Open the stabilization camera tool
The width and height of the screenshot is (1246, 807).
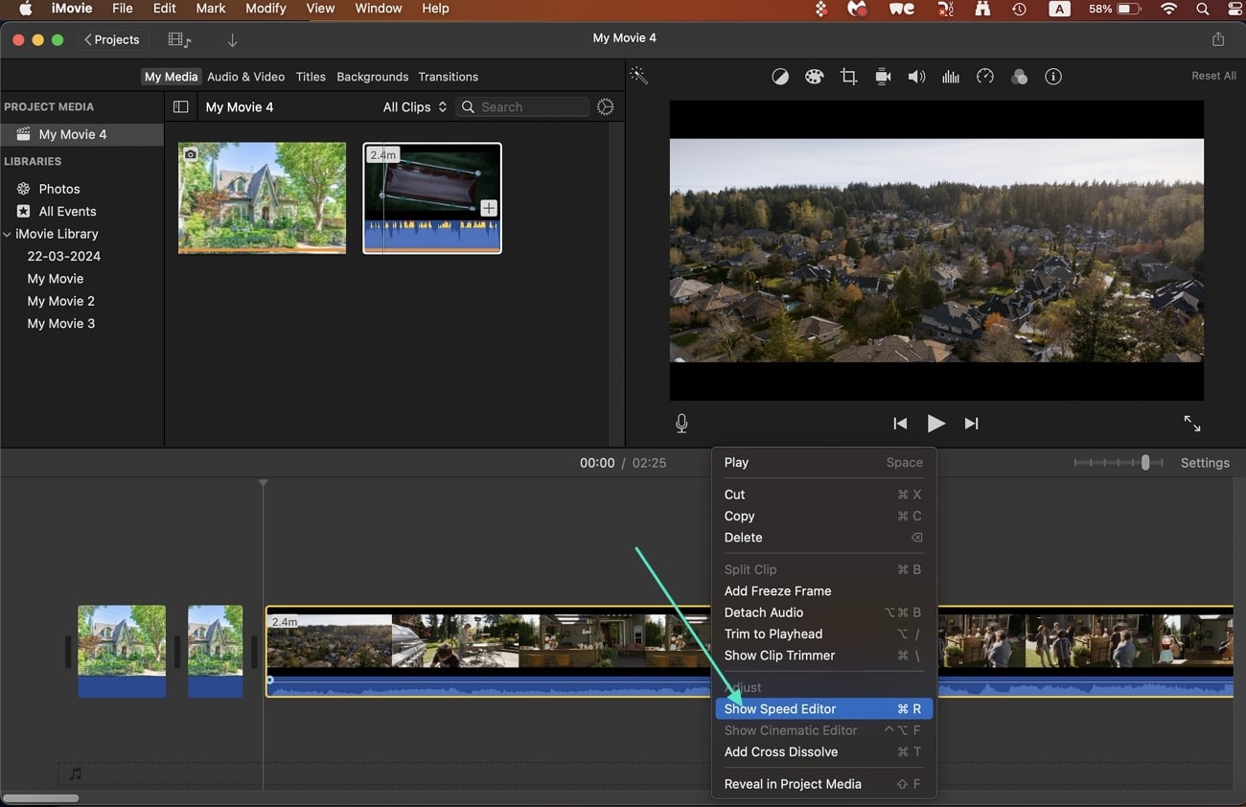point(883,77)
